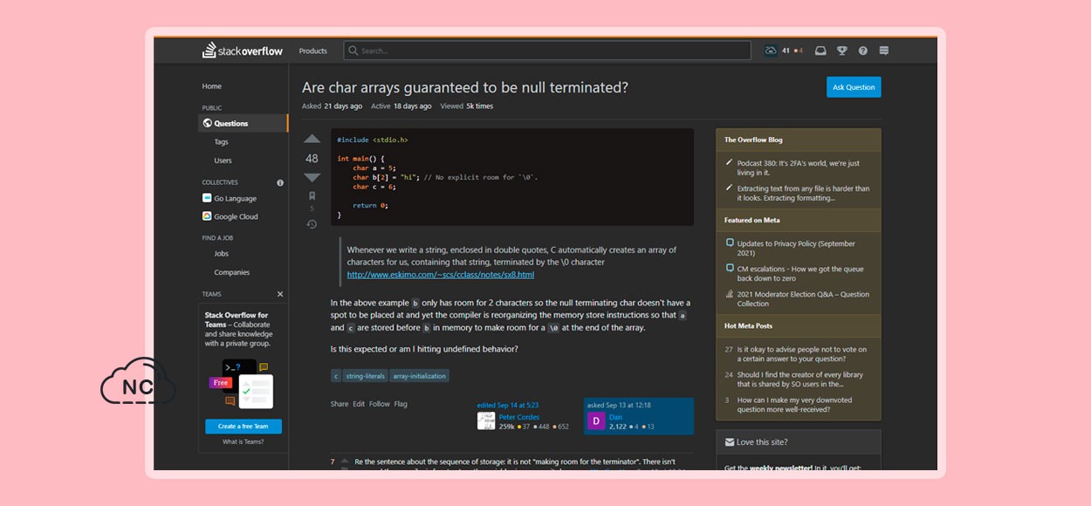Image resolution: width=1091 pixels, height=506 pixels.
Task: Open the help question mark icon
Action: pyautogui.click(x=862, y=51)
